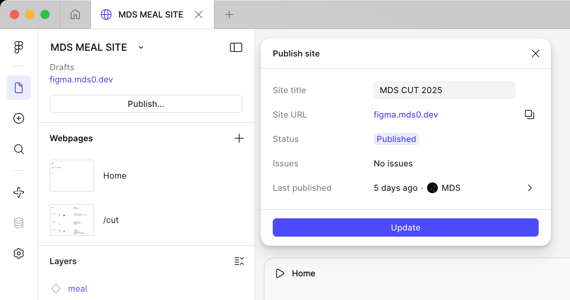570x300 pixels.
Task: Open search with the magnifier icon
Action: pos(19,149)
